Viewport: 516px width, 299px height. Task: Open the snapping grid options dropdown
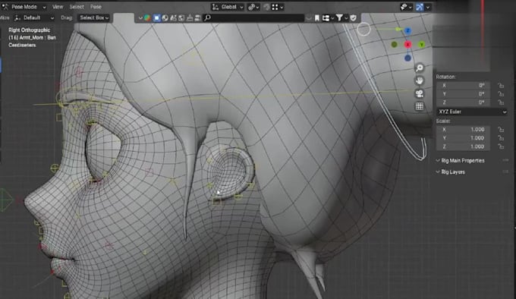tap(278, 7)
